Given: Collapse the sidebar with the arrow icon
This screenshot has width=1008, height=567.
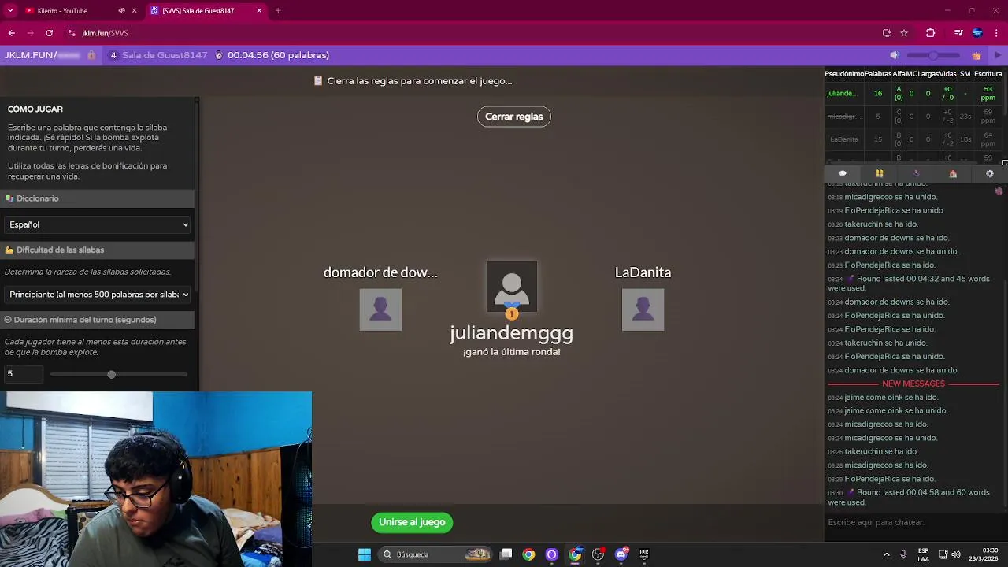Looking at the screenshot, I should (x=998, y=55).
